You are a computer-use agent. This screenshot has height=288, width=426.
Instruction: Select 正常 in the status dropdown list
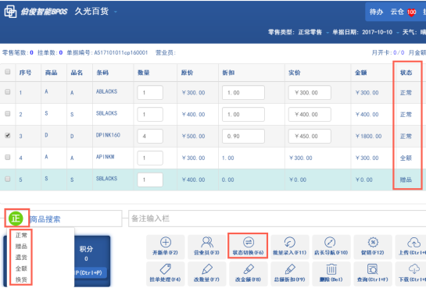(21, 235)
